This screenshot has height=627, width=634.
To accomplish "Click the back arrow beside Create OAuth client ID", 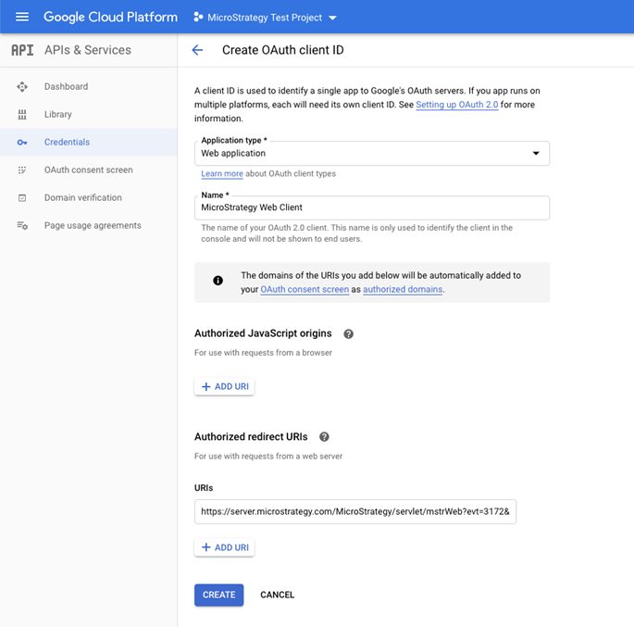I will click(197, 50).
